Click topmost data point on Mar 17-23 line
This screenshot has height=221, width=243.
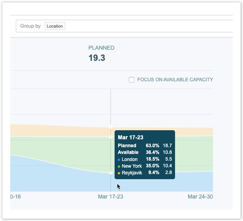coord(111,127)
